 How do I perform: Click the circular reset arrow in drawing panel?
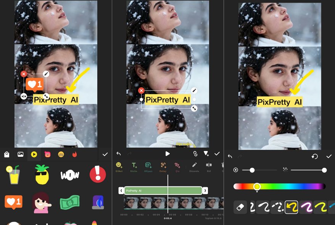pyautogui.click(x=315, y=156)
